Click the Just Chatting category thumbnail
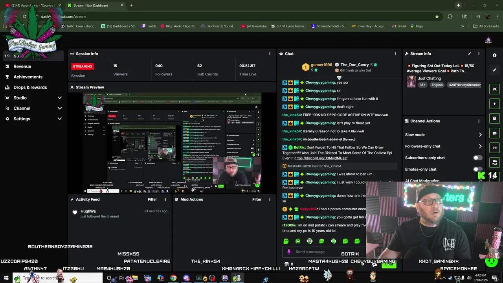This screenshot has height=283, width=503. click(x=411, y=81)
